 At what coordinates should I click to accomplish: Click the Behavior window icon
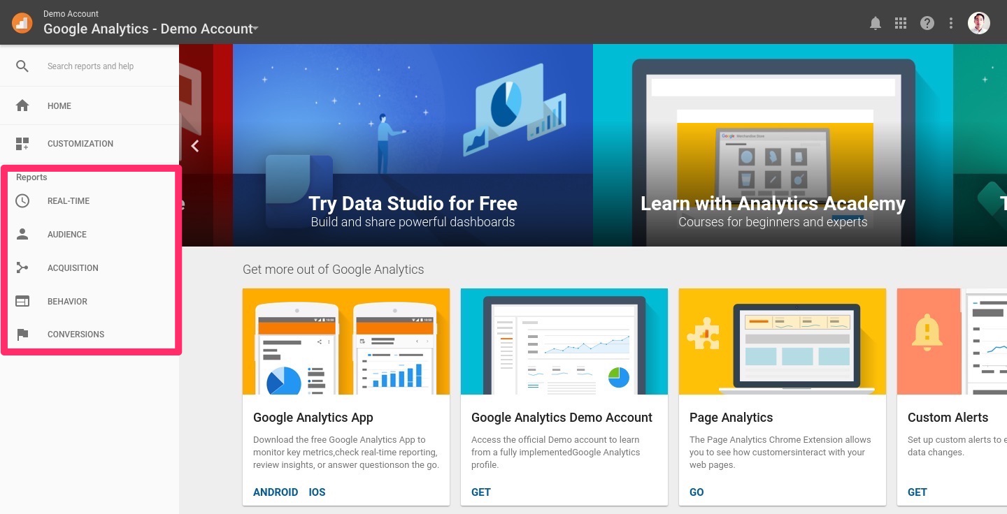point(22,302)
